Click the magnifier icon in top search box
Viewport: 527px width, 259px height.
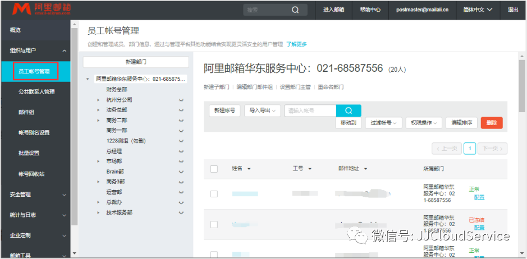click(x=295, y=10)
